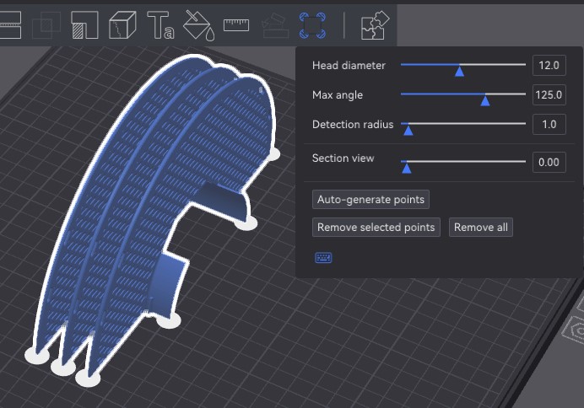584x408 pixels.
Task: Click the Remove all button
Action: 480,228
